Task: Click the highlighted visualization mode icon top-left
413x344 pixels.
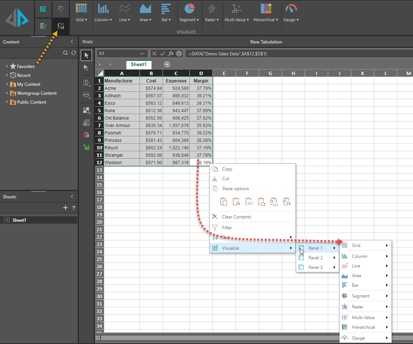Action: 60,26
